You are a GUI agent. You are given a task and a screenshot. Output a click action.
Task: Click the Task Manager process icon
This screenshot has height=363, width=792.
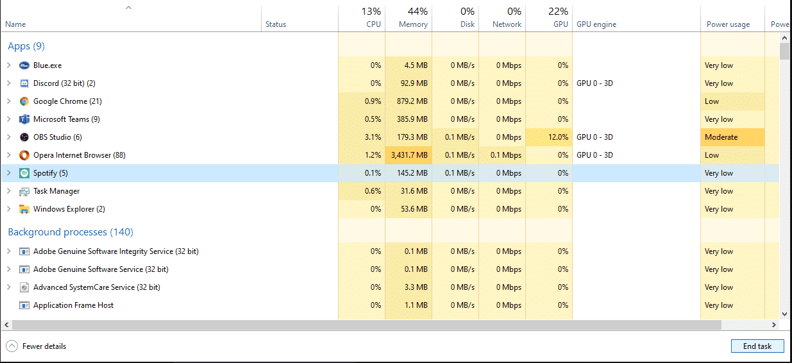tap(24, 191)
